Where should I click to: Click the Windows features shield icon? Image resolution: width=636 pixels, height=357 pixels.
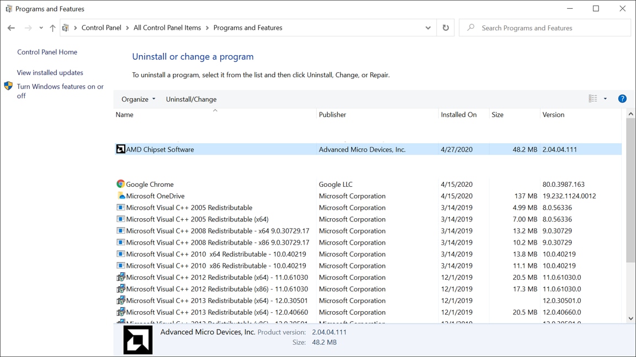[8, 86]
